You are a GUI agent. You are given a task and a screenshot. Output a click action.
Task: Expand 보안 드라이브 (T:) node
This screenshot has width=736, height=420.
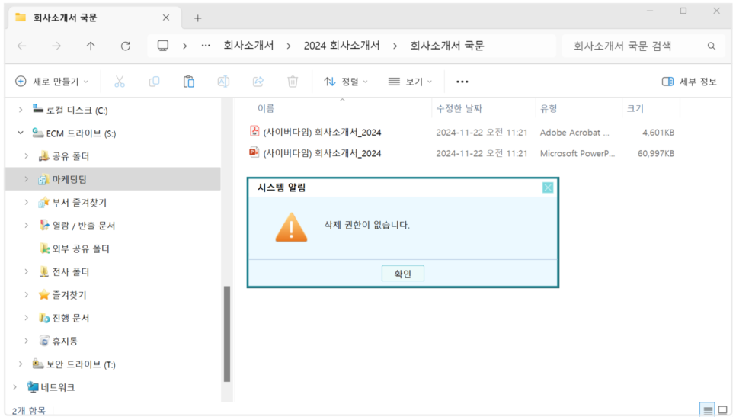point(20,364)
